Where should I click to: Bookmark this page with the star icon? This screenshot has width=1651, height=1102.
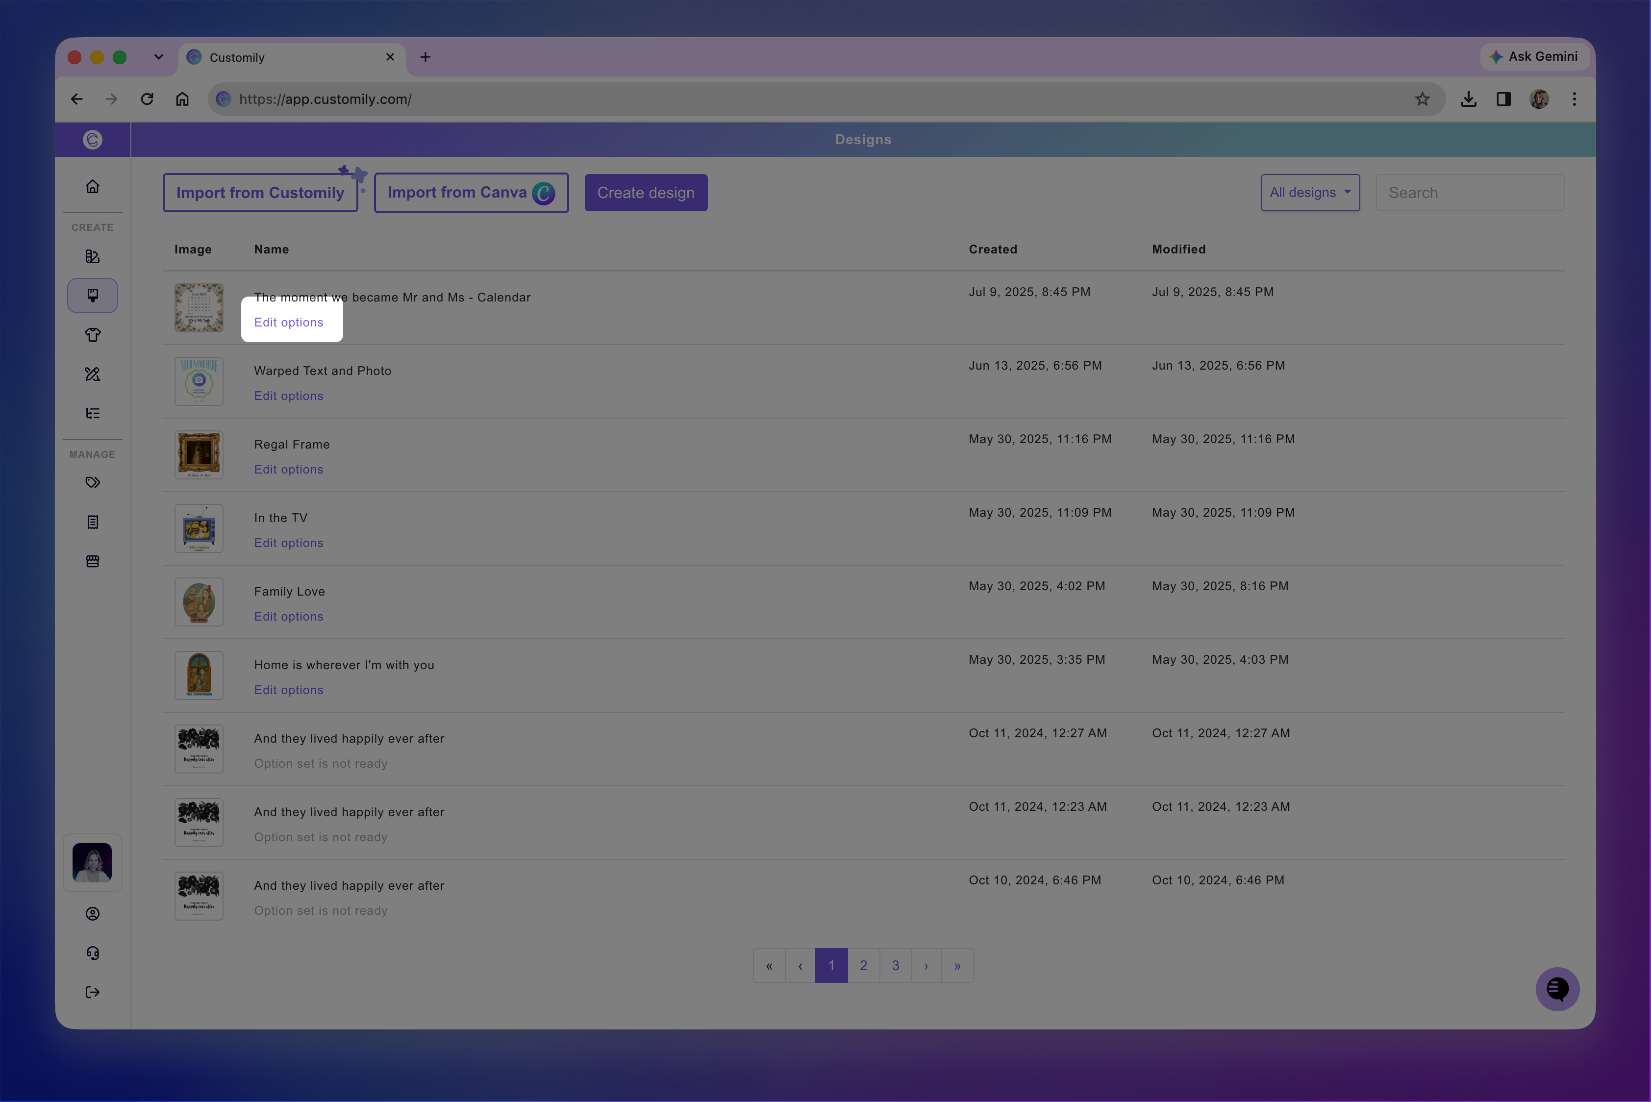1422,99
